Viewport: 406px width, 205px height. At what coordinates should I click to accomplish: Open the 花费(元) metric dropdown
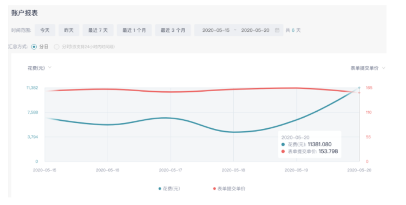pos(40,68)
